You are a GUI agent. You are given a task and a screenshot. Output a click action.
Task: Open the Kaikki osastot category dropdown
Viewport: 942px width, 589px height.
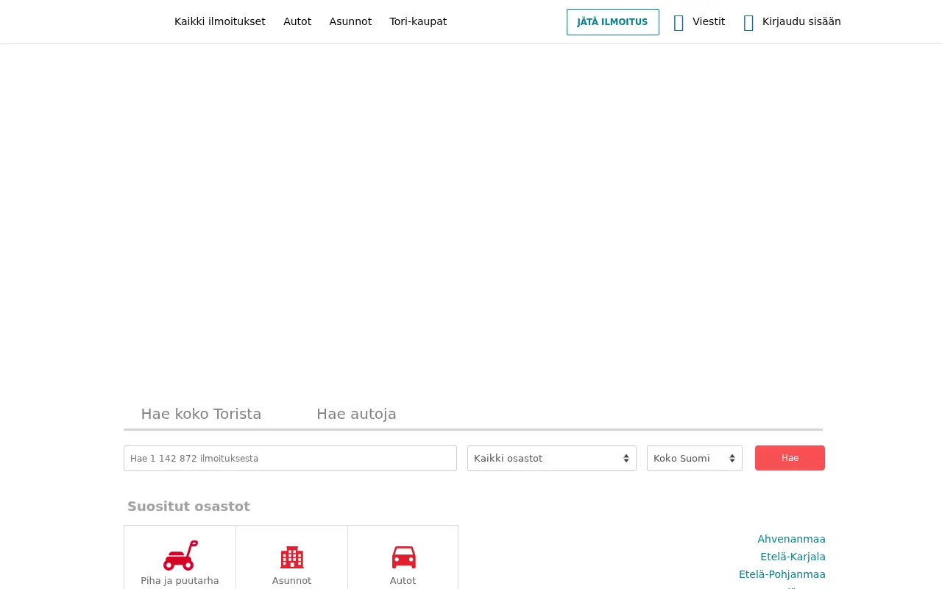[552, 458]
